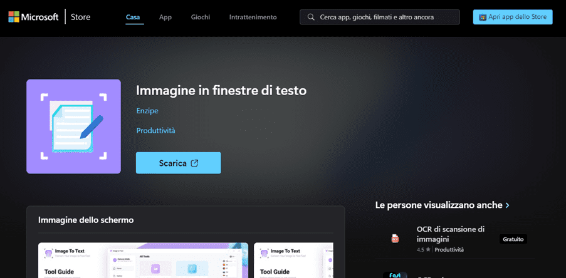Open the Enzipe publisher link
The width and height of the screenshot is (566, 278).
147,111
